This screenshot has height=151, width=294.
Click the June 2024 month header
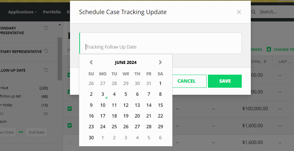pyautogui.click(x=126, y=62)
